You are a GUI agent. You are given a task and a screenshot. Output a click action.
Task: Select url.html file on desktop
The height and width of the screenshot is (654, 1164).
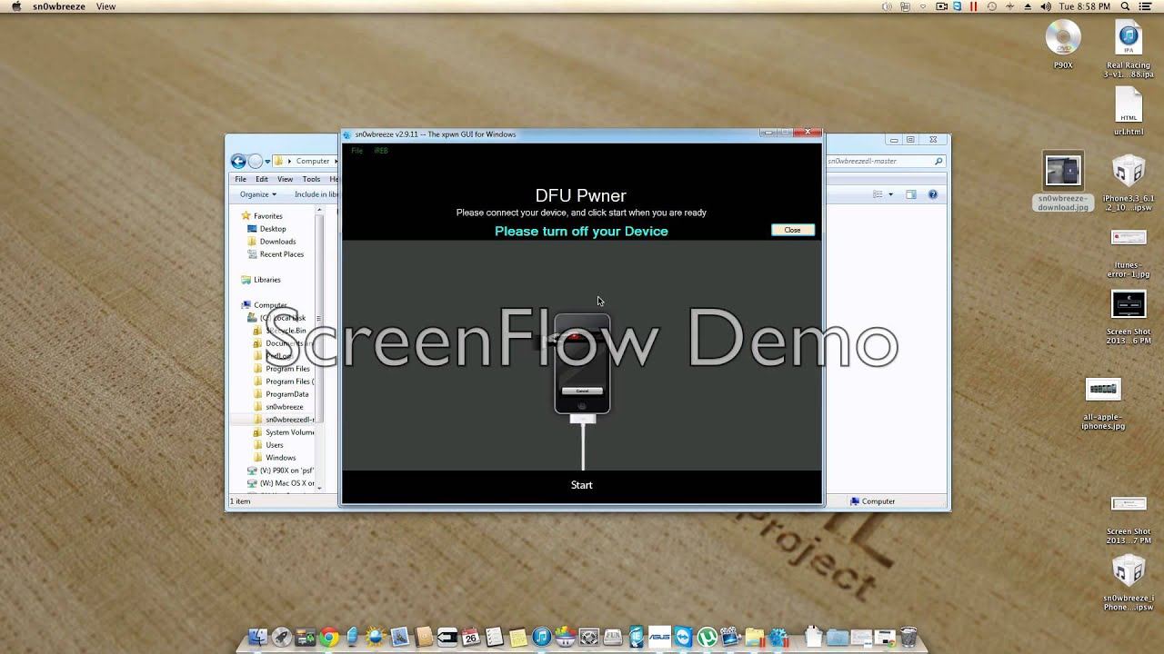tap(1129, 111)
